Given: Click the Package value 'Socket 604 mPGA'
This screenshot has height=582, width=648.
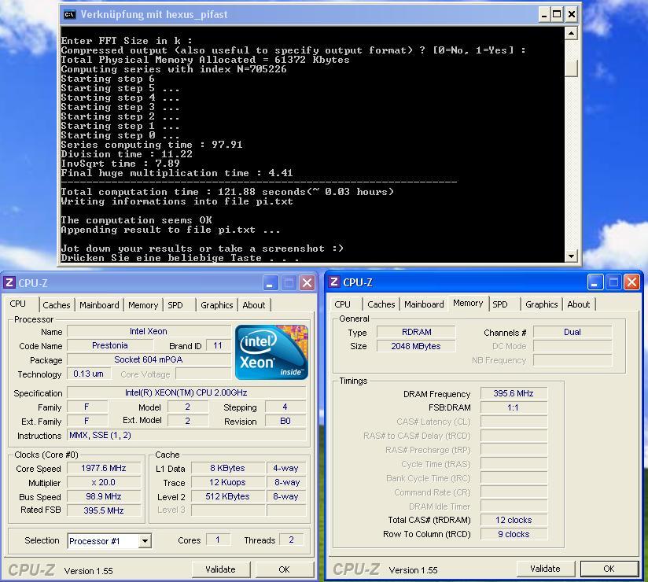Looking at the screenshot, I should coord(149,359).
